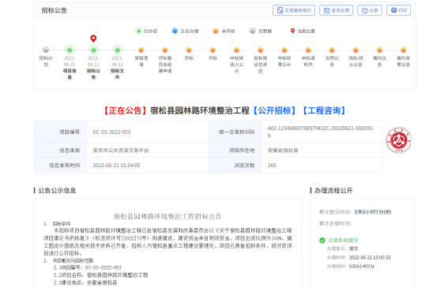Select the 投标保证金退还 timeline node
437x287 pixels.
(x=260, y=50)
